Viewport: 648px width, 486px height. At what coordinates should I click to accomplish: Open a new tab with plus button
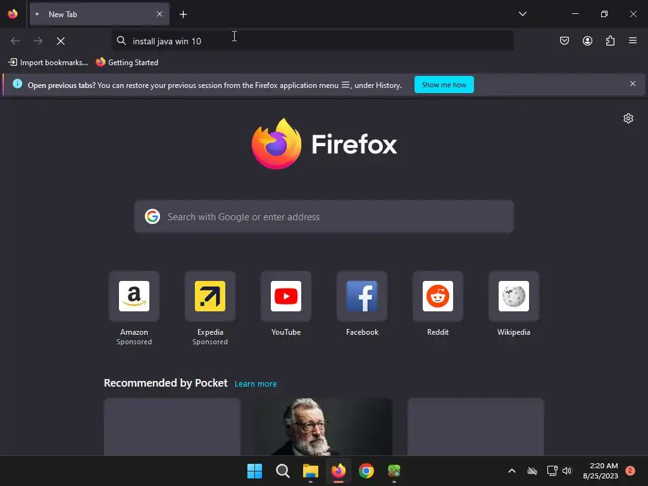pos(183,15)
